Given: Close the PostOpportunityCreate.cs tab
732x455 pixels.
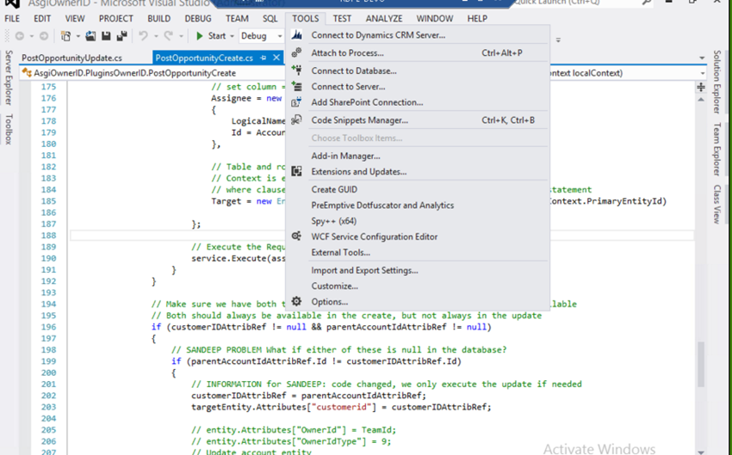Looking at the screenshot, I should click(276, 58).
